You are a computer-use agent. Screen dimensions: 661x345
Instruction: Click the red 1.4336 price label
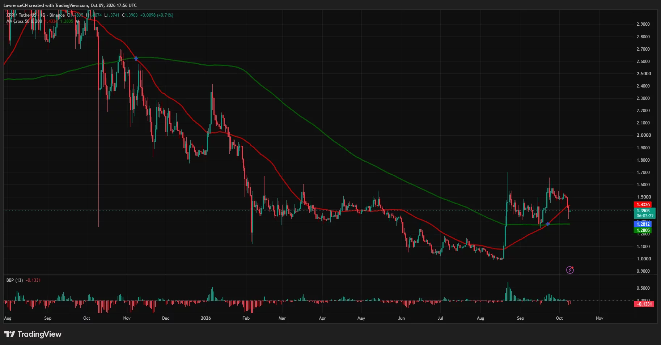click(643, 205)
